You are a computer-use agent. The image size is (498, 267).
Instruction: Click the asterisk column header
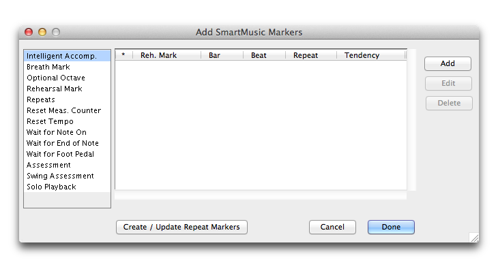[x=124, y=55]
